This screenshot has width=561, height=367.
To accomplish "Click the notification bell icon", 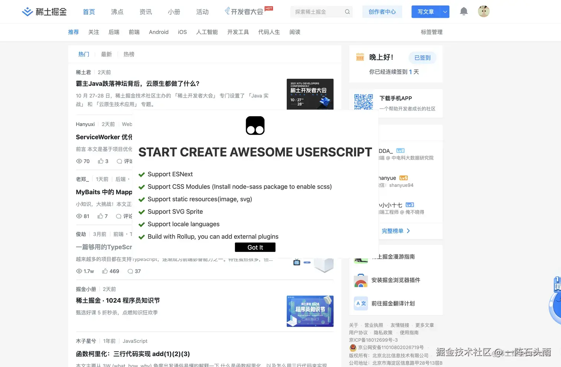I will pyautogui.click(x=463, y=12).
